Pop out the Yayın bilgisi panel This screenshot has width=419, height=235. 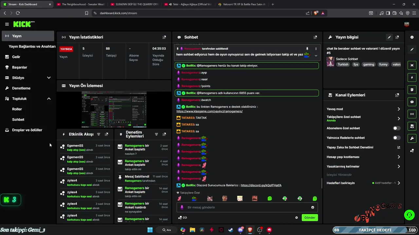pyautogui.click(x=397, y=37)
